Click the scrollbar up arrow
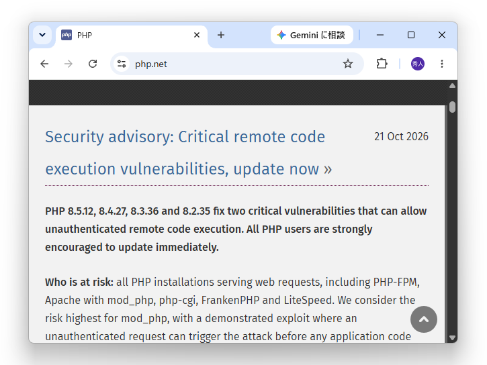 (452, 86)
